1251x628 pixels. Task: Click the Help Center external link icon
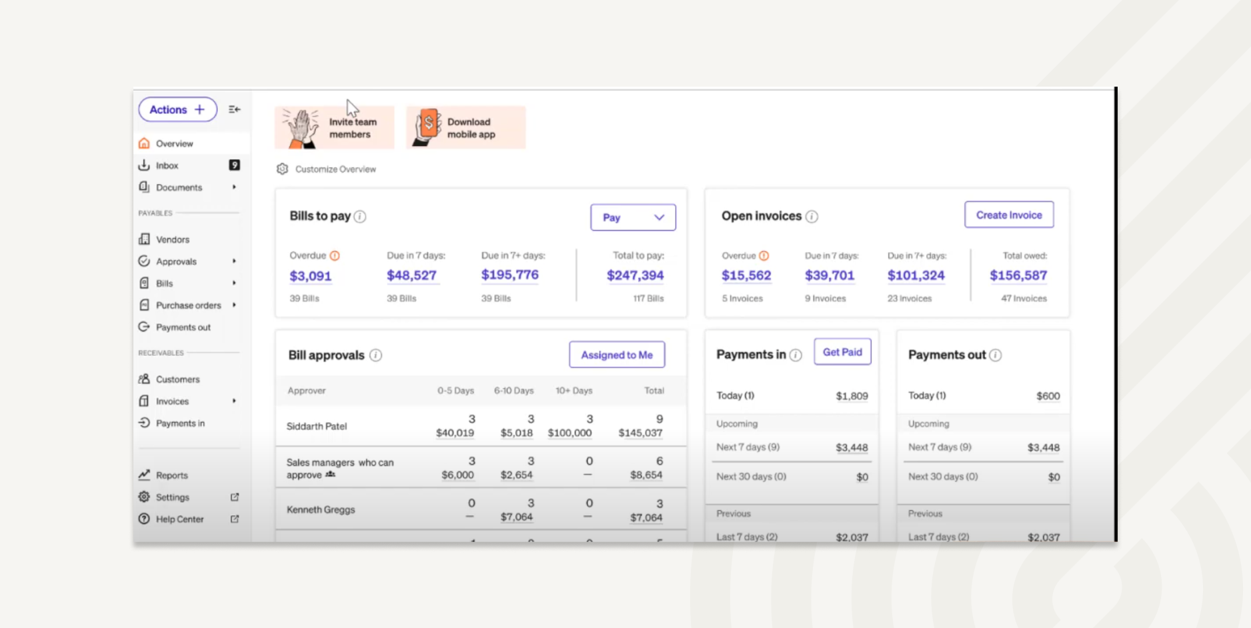pyautogui.click(x=235, y=519)
